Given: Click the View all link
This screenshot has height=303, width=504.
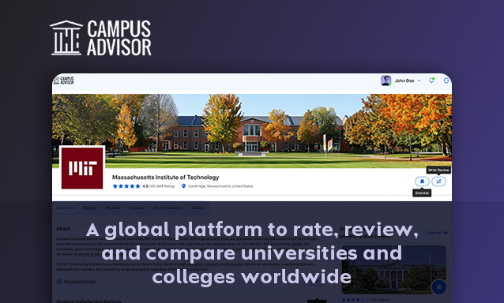Looking at the screenshot, I should (x=437, y=233).
